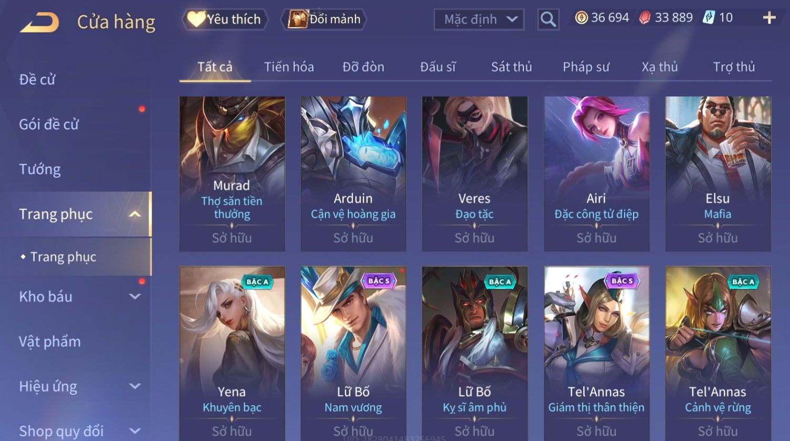This screenshot has width=790, height=441.
Task: Open the Mặc định sort dropdown
Action: click(x=479, y=19)
